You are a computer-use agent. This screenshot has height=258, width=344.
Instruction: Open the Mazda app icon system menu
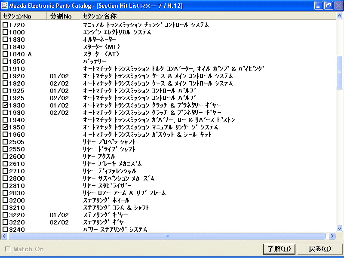click(4, 5)
